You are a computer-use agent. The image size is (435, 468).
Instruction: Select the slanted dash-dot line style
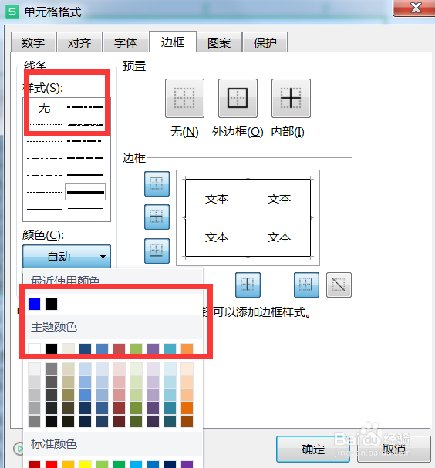tap(85, 124)
